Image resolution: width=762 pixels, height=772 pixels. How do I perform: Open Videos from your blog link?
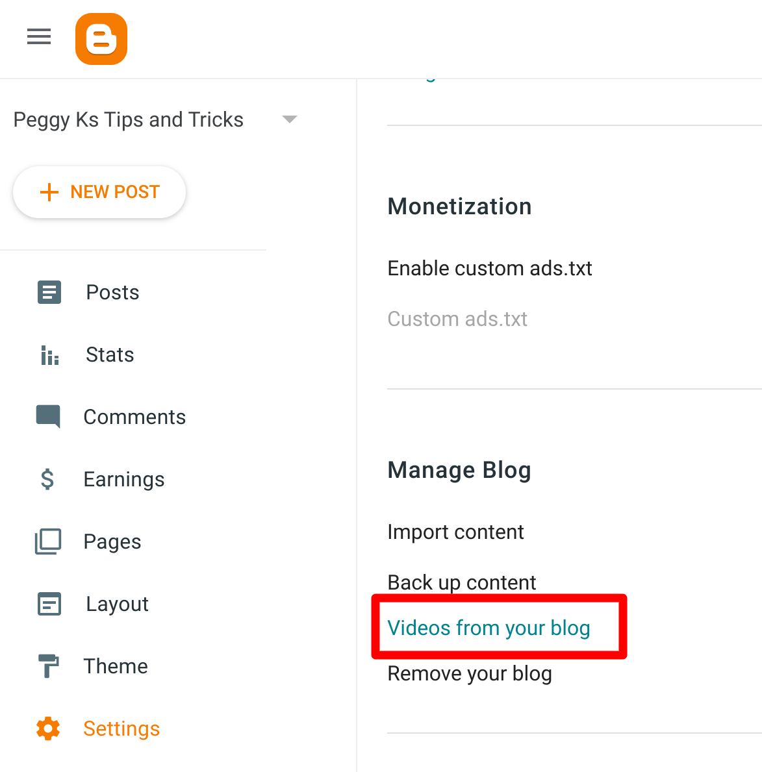pyautogui.click(x=489, y=627)
